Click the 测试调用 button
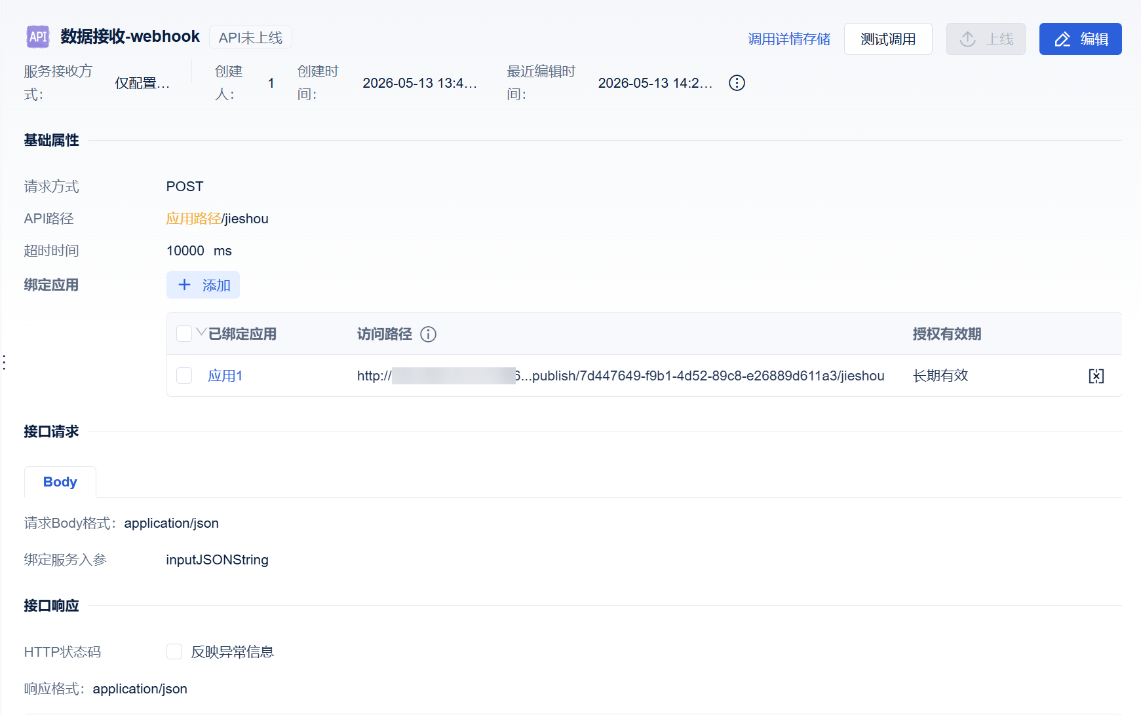The height and width of the screenshot is (715, 1141). (888, 39)
